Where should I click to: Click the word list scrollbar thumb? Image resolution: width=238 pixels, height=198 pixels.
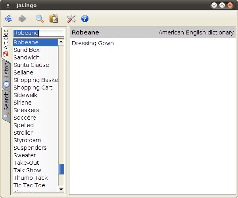pos(61,169)
